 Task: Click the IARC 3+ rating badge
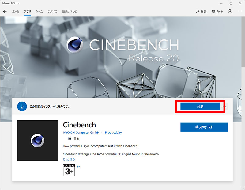[69, 170]
